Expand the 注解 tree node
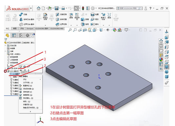Image resolution: width=175 pixels, height=126 pixels. [x=5, y=51]
